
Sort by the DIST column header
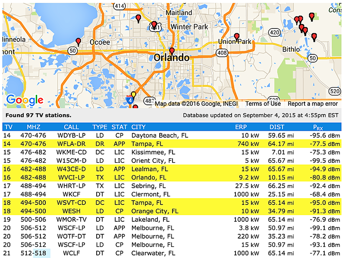click(277, 127)
